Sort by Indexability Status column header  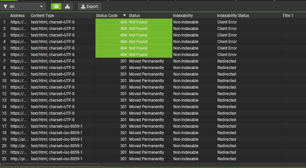233,16
